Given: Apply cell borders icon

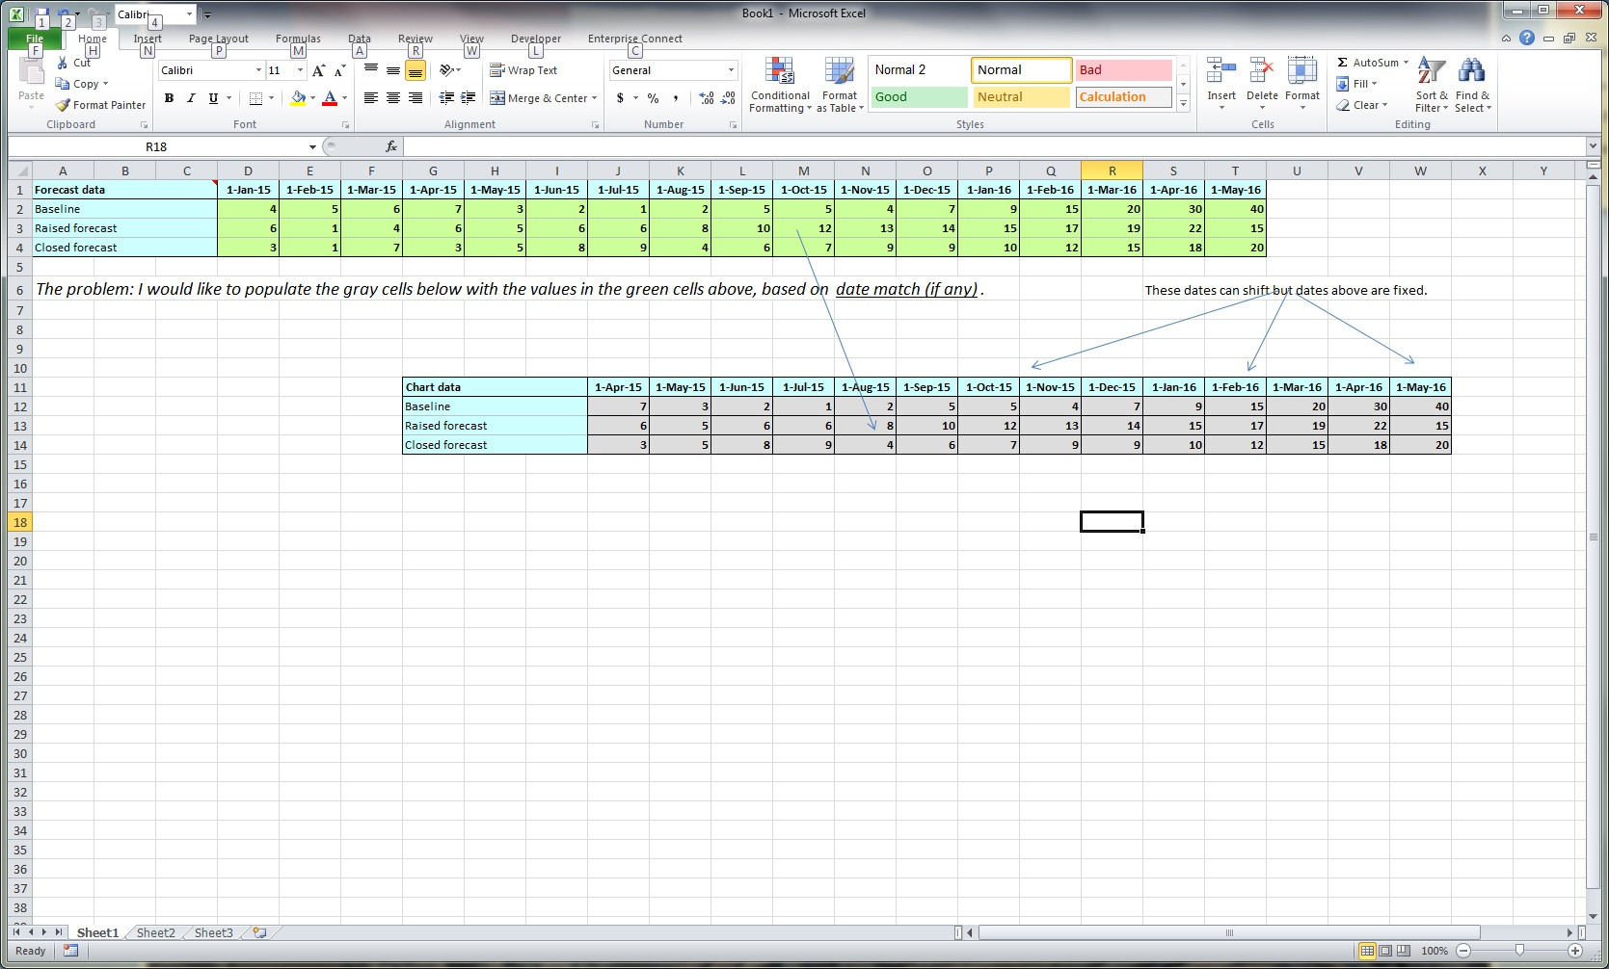Looking at the screenshot, I should pos(255,97).
